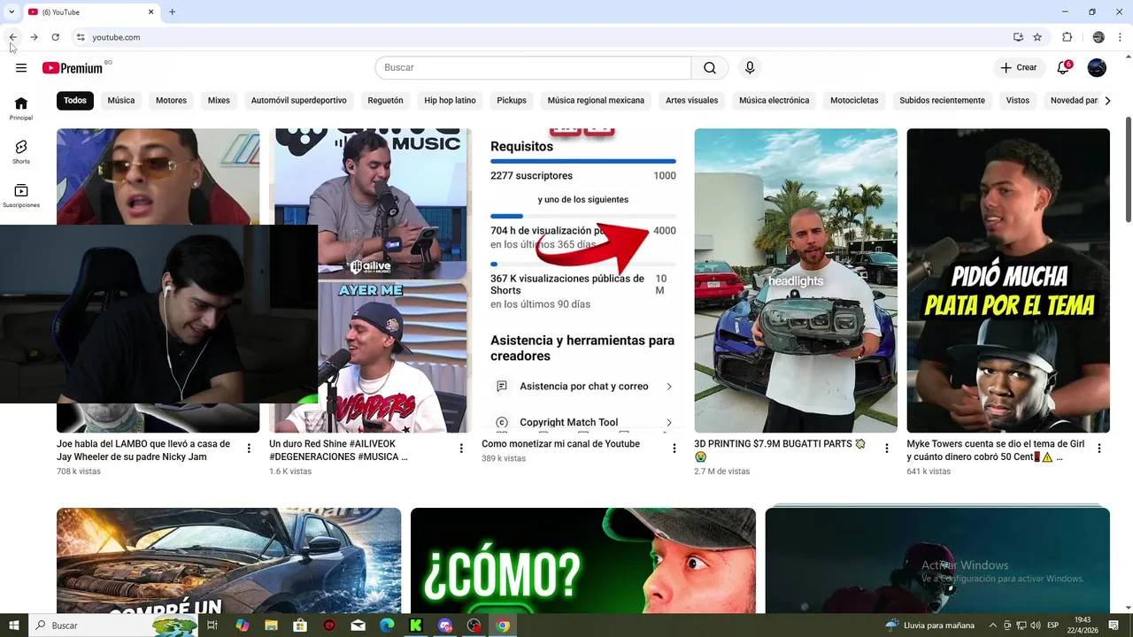Image resolution: width=1133 pixels, height=637 pixels.
Task: Select the Mixes filter chip
Action: (219, 101)
